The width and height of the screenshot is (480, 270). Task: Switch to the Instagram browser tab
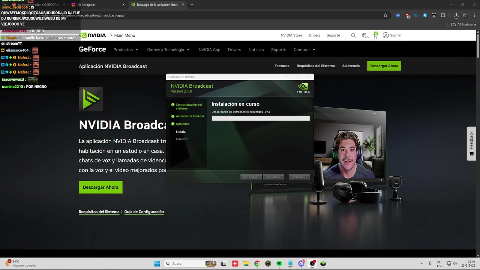[97, 4]
